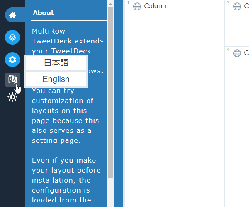
Task: Click the number 4 column index label
Action: click(228, 49)
